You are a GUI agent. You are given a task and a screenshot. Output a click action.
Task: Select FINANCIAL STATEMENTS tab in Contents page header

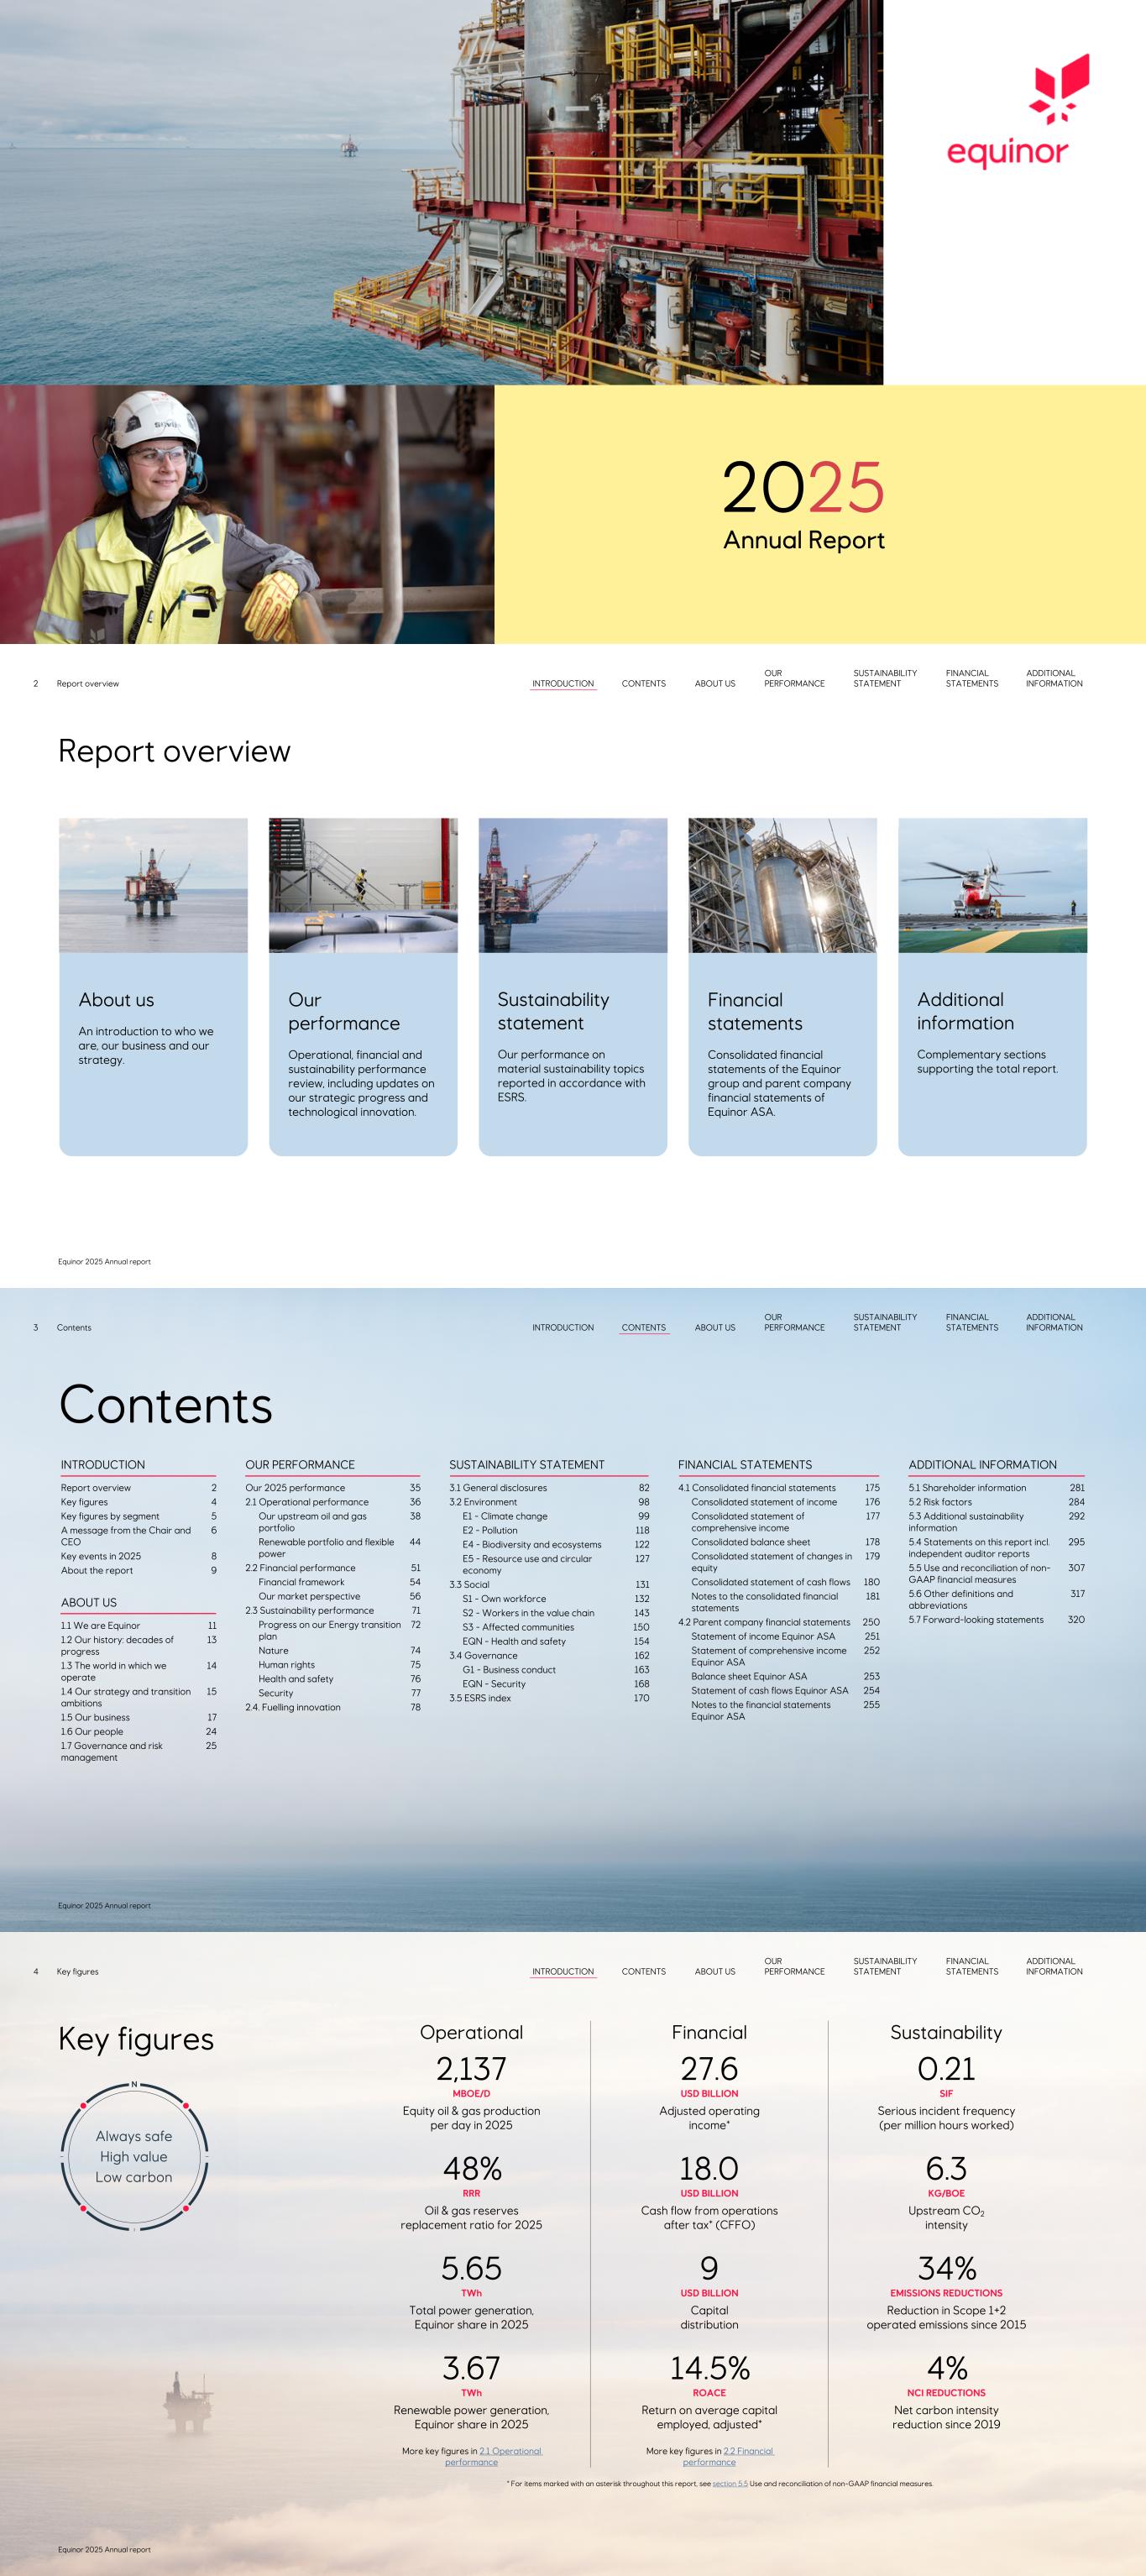coord(971,1322)
